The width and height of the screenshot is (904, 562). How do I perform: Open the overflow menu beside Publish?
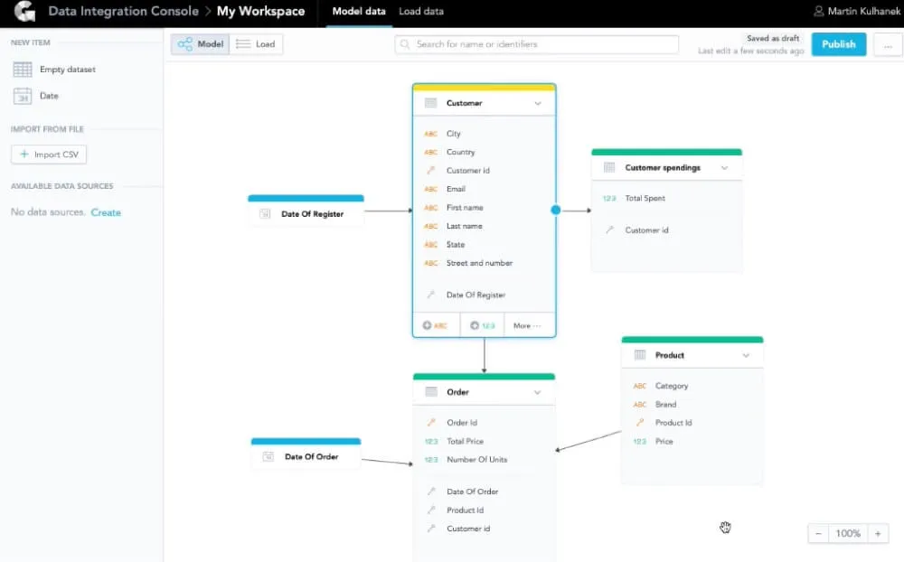pos(890,43)
